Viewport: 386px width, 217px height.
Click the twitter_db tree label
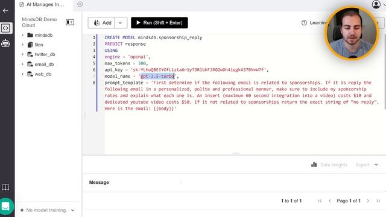tap(45, 54)
